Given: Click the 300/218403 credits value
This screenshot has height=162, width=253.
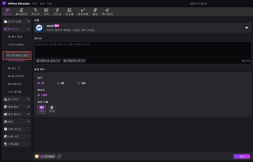Looking at the screenshot, I should [48, 156].
